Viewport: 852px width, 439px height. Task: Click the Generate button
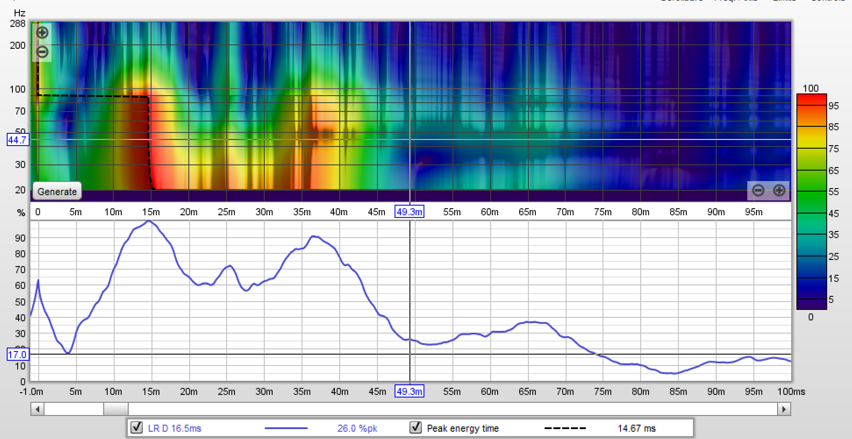[57, 192]
